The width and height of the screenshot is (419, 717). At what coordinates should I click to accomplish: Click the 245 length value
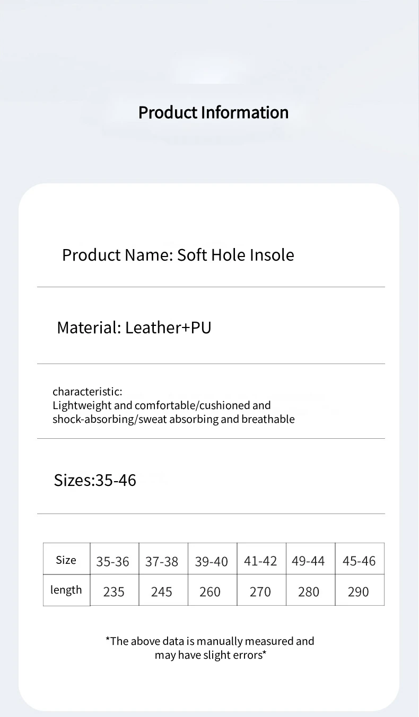click(x=162, y=592)
